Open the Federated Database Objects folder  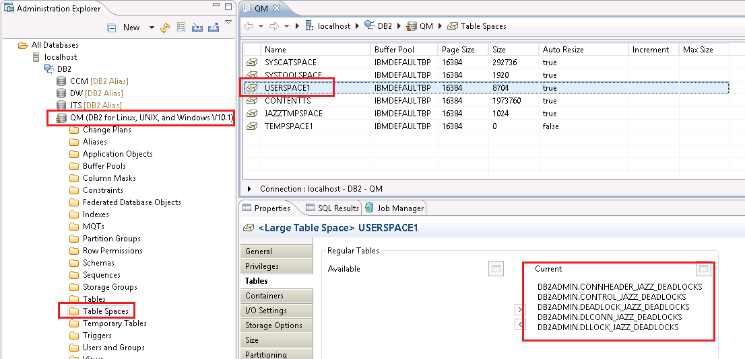pyautogui.click(x=125, y=202)
